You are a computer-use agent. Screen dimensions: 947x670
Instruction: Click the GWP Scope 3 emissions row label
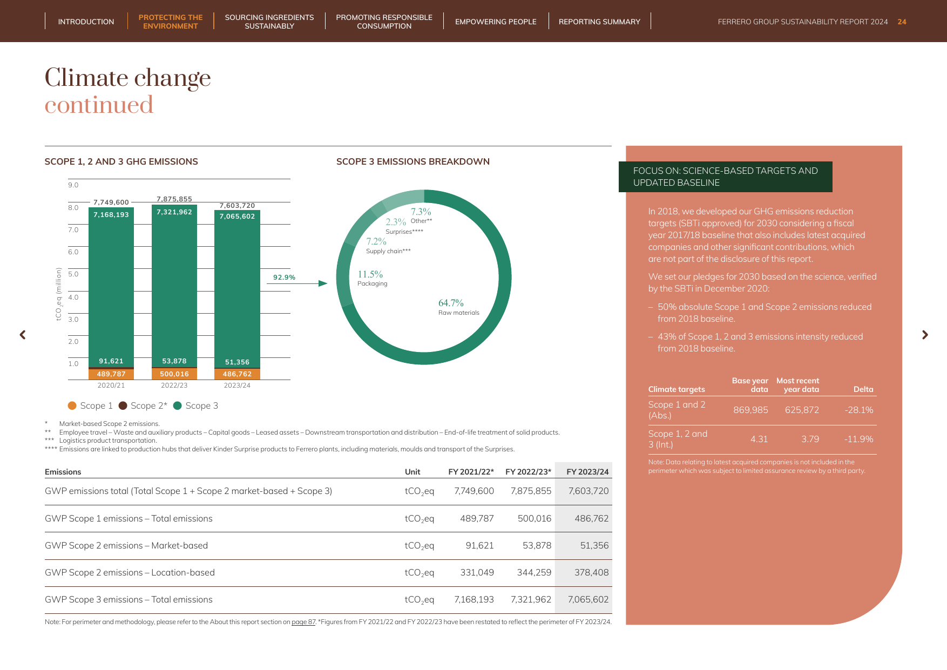(x=128, y=599)
